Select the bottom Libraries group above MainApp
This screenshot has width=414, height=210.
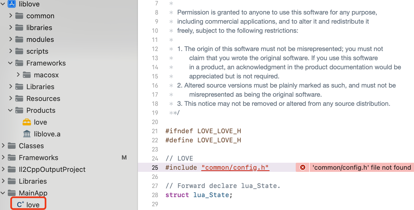(33, 181)
